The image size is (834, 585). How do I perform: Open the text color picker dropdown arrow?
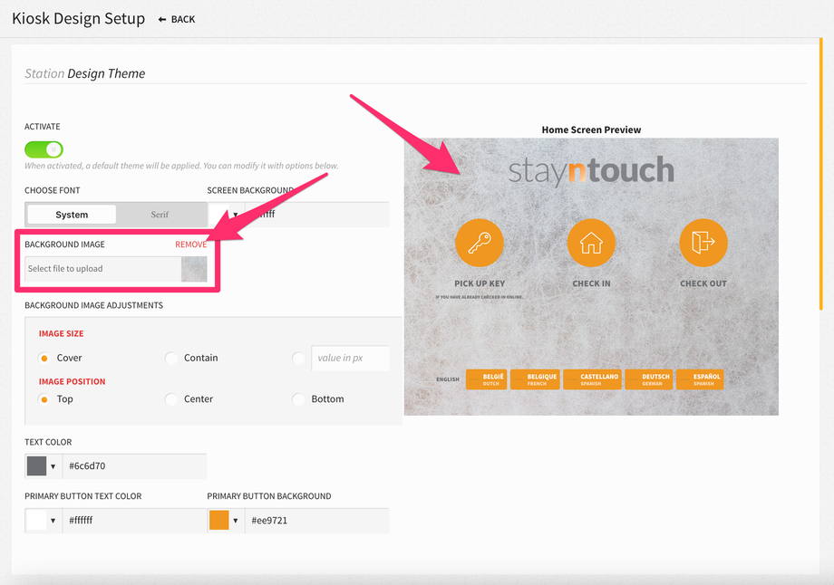click(x=53, y=466)
